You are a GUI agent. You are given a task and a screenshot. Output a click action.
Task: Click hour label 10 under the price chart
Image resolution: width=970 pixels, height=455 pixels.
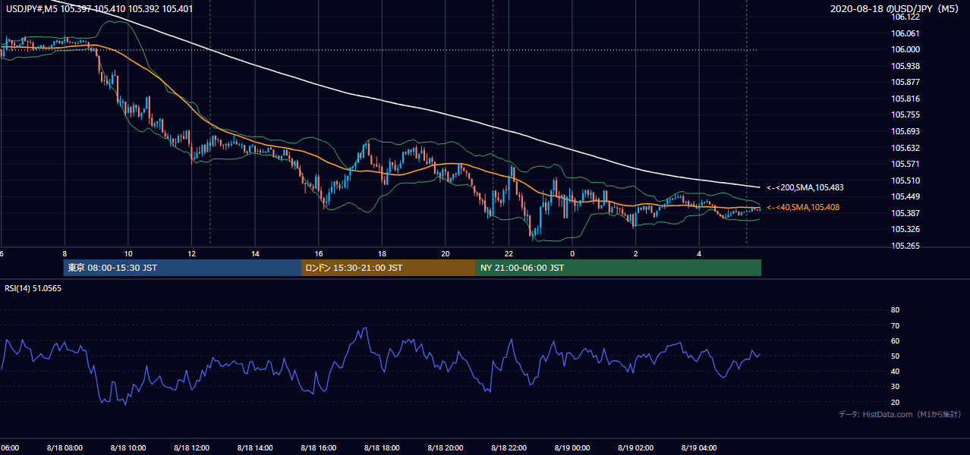point(128,253)
